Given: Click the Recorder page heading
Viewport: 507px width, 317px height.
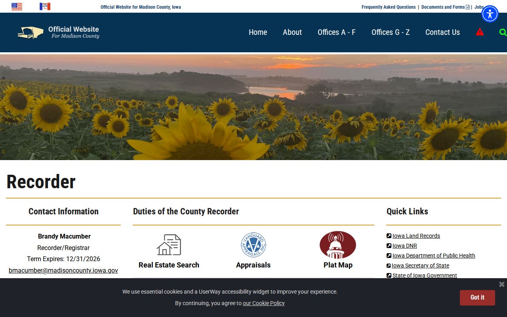Looking at the screenshot, I should click(41, 182).
